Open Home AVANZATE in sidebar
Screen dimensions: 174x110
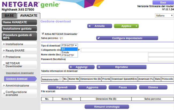tap(19, 22)
